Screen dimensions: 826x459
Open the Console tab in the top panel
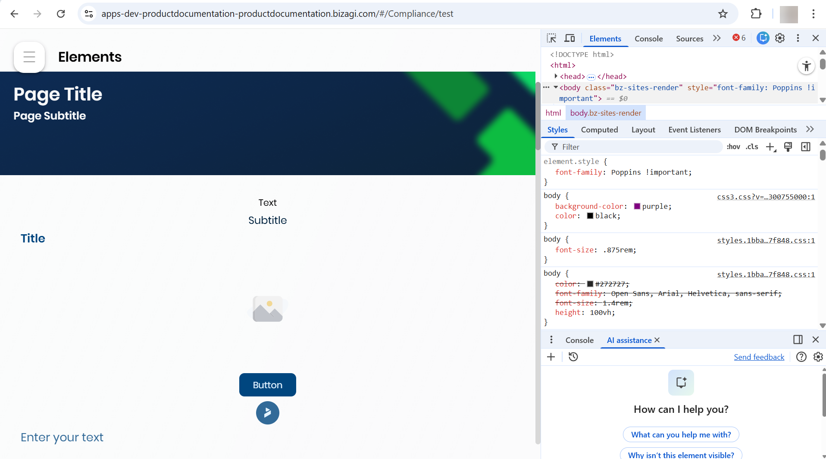tap(648, 38)
